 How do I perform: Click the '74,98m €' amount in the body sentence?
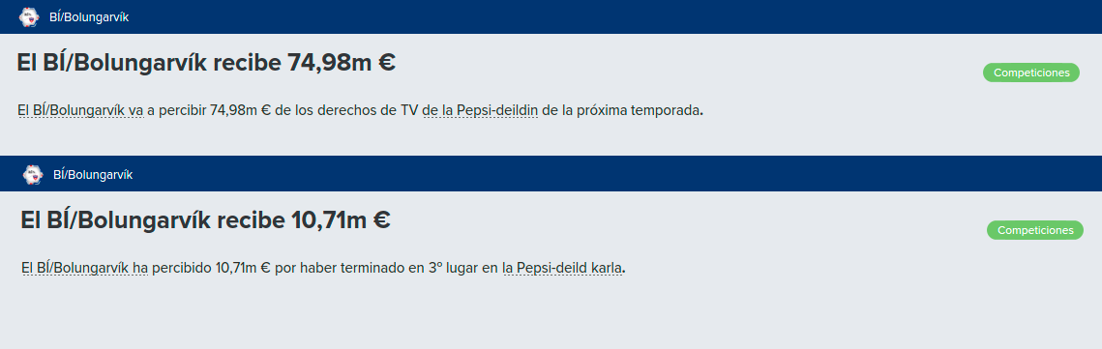[240, 111]
